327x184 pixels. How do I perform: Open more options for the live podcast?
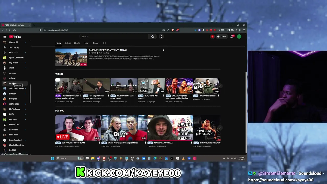pyautogui.click(x=163, y=50)
